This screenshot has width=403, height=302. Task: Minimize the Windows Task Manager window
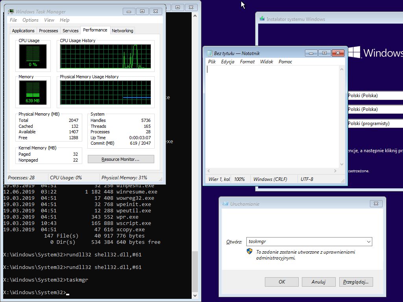129,11
